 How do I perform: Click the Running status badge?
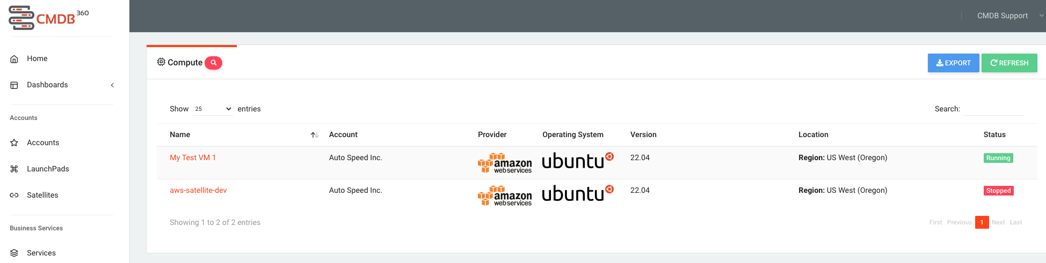(x=998, y=158)
